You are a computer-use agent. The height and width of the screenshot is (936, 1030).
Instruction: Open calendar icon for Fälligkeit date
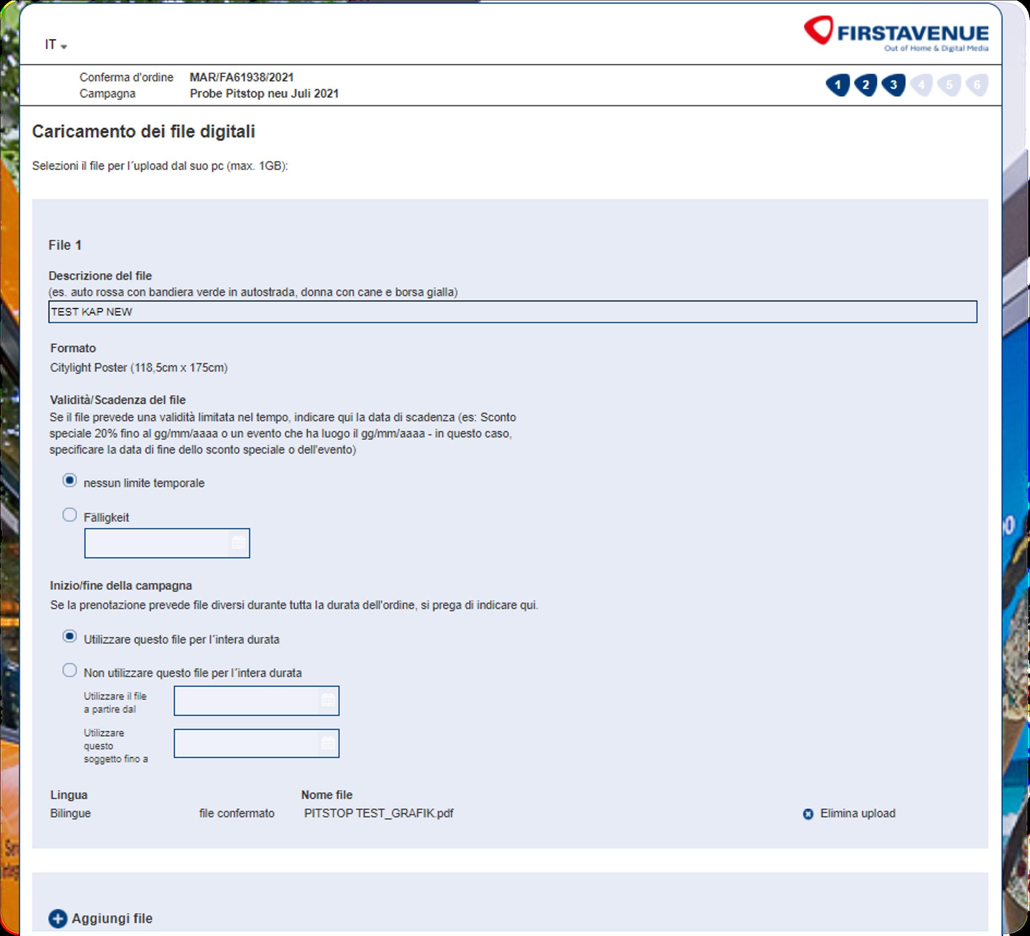pos(238,543)
